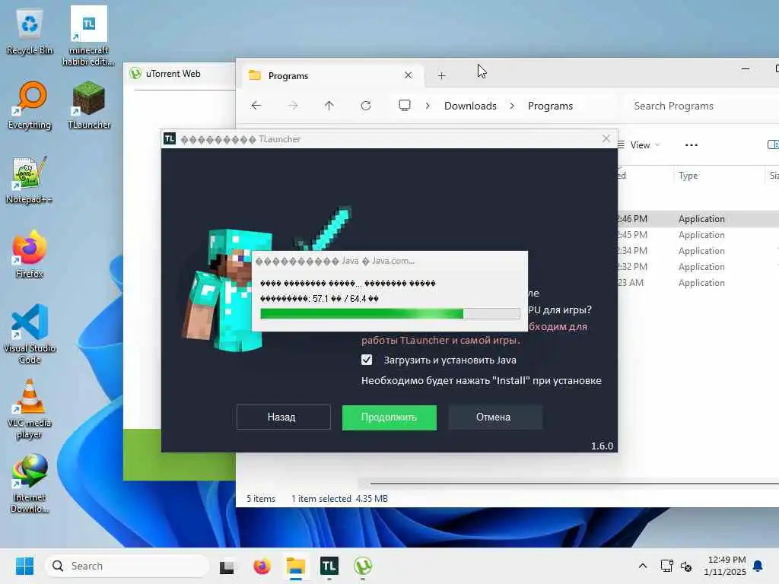
Task: Select the file row modified at :32 PM
Action: [698, 266]
